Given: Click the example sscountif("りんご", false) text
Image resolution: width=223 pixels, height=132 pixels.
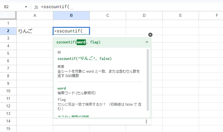Looking at the screenshot, I should click(84, 58).
